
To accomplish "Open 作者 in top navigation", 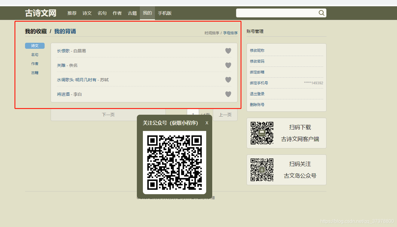I will tap(117, 13).
